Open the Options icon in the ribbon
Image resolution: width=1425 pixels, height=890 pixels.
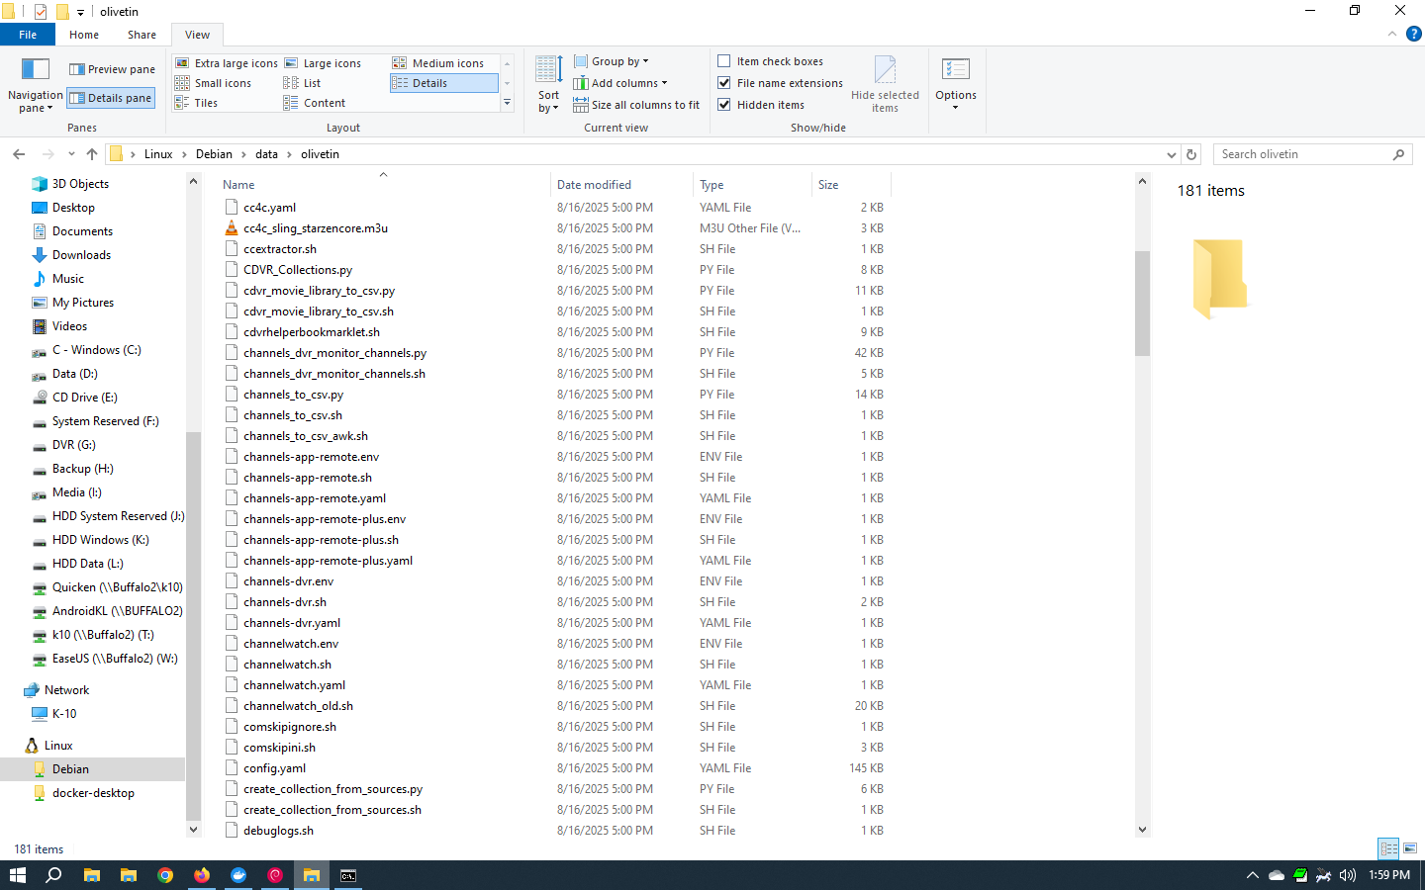[955, 71]
